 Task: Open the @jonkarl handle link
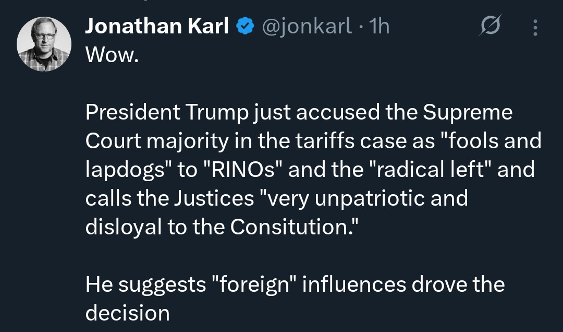pos(307,26)
